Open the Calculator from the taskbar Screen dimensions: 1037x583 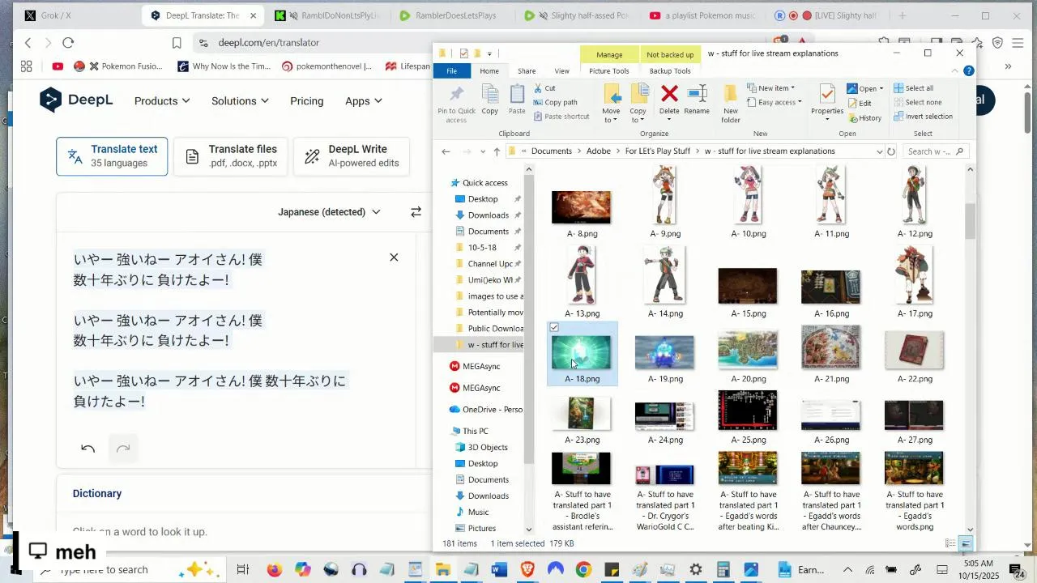coord(723,570)
